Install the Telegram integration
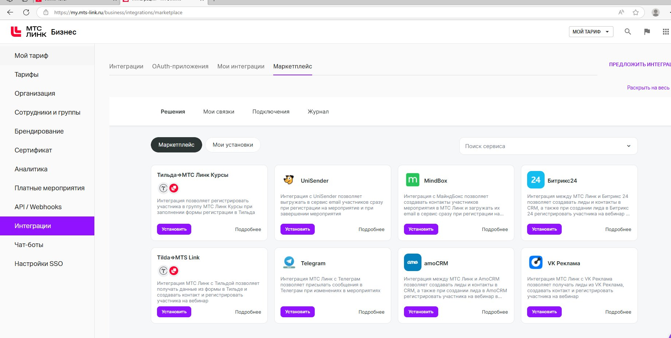Screen dimensions: 671x338 point(298,312)
